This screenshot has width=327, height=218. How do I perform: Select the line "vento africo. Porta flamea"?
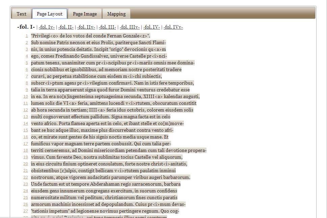pos(107,123)
